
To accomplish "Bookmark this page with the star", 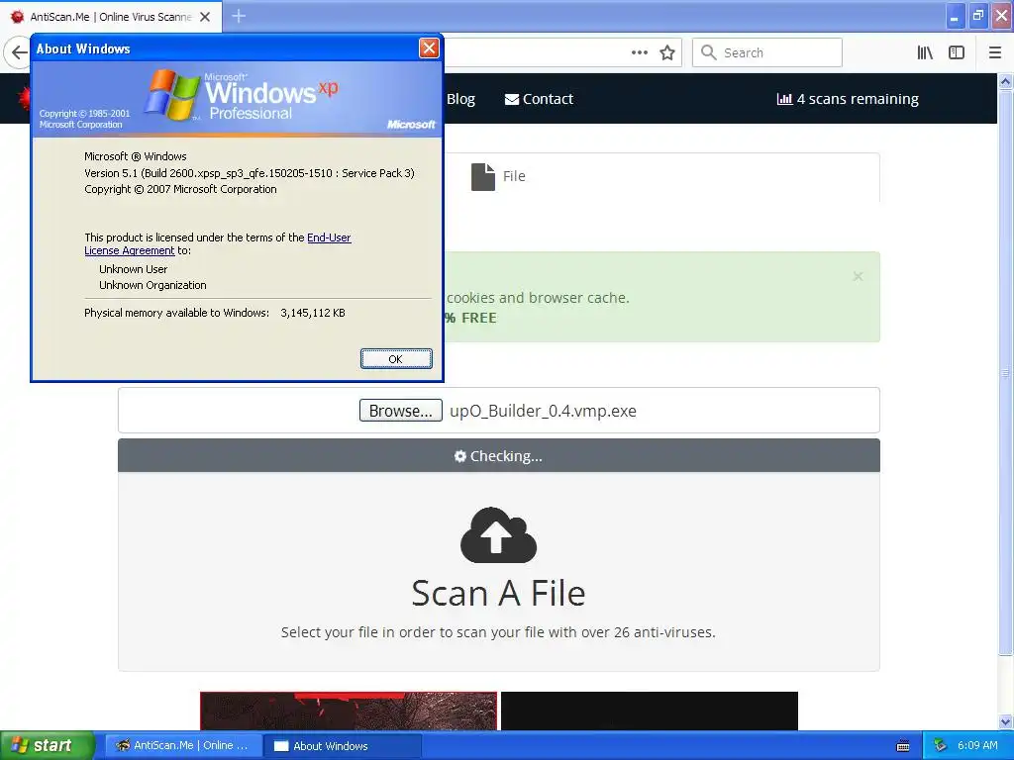I will point(667,52).
